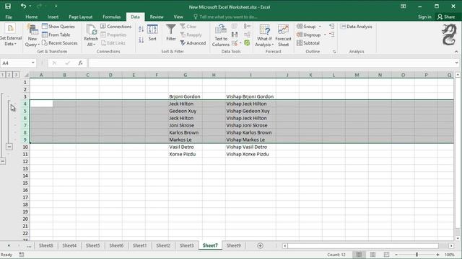Expand the Group dropdown arrow
Screen dimensions: 462x259
[320, 27]
